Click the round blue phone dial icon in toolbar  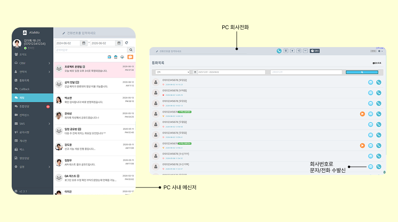279,51
